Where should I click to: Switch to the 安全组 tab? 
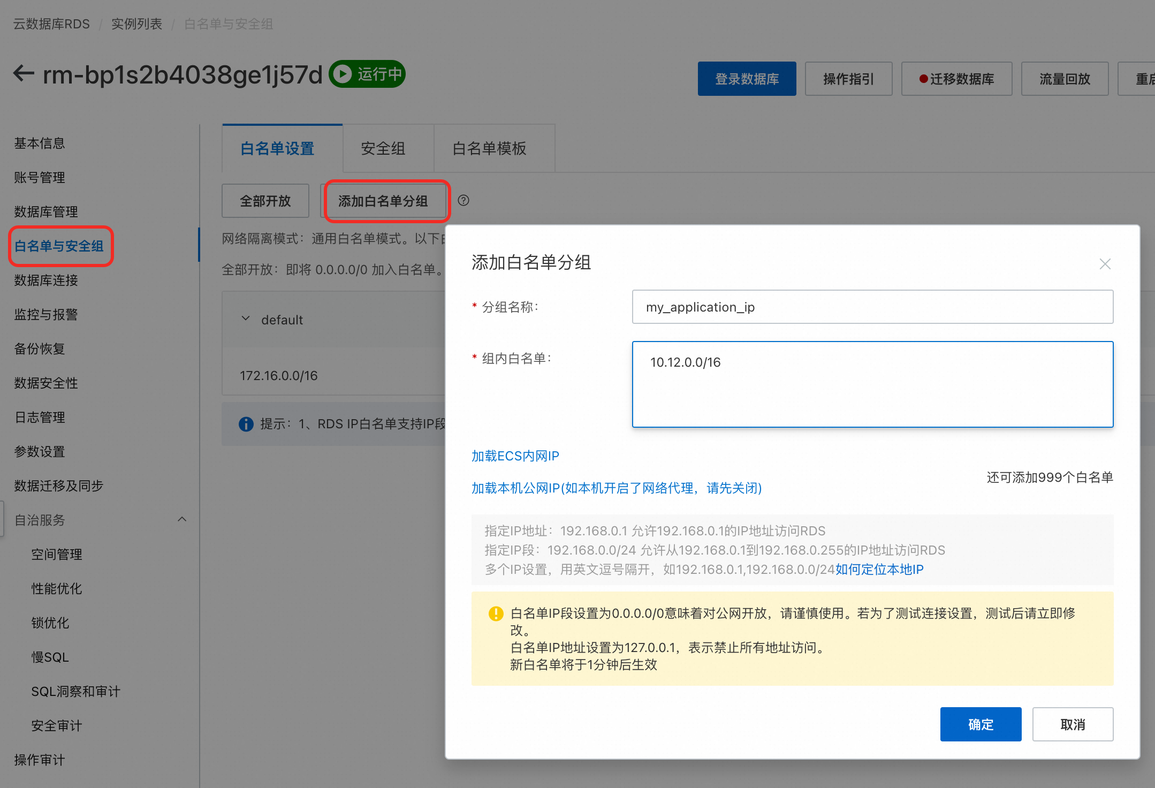coord(383,148)
